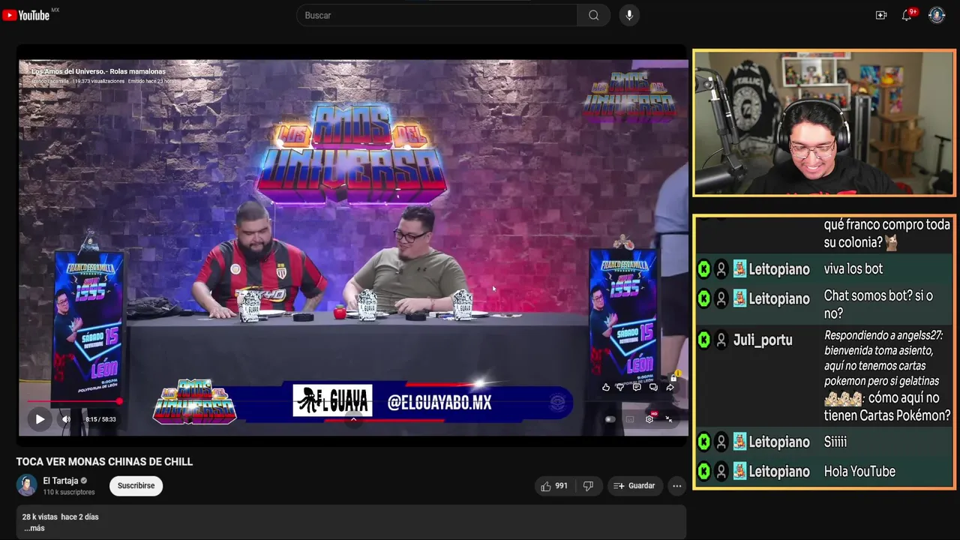Viewport: 960px width, 540px height.
Task: Click the 'Hola YouTube' chat message
Action: point(859,471)
